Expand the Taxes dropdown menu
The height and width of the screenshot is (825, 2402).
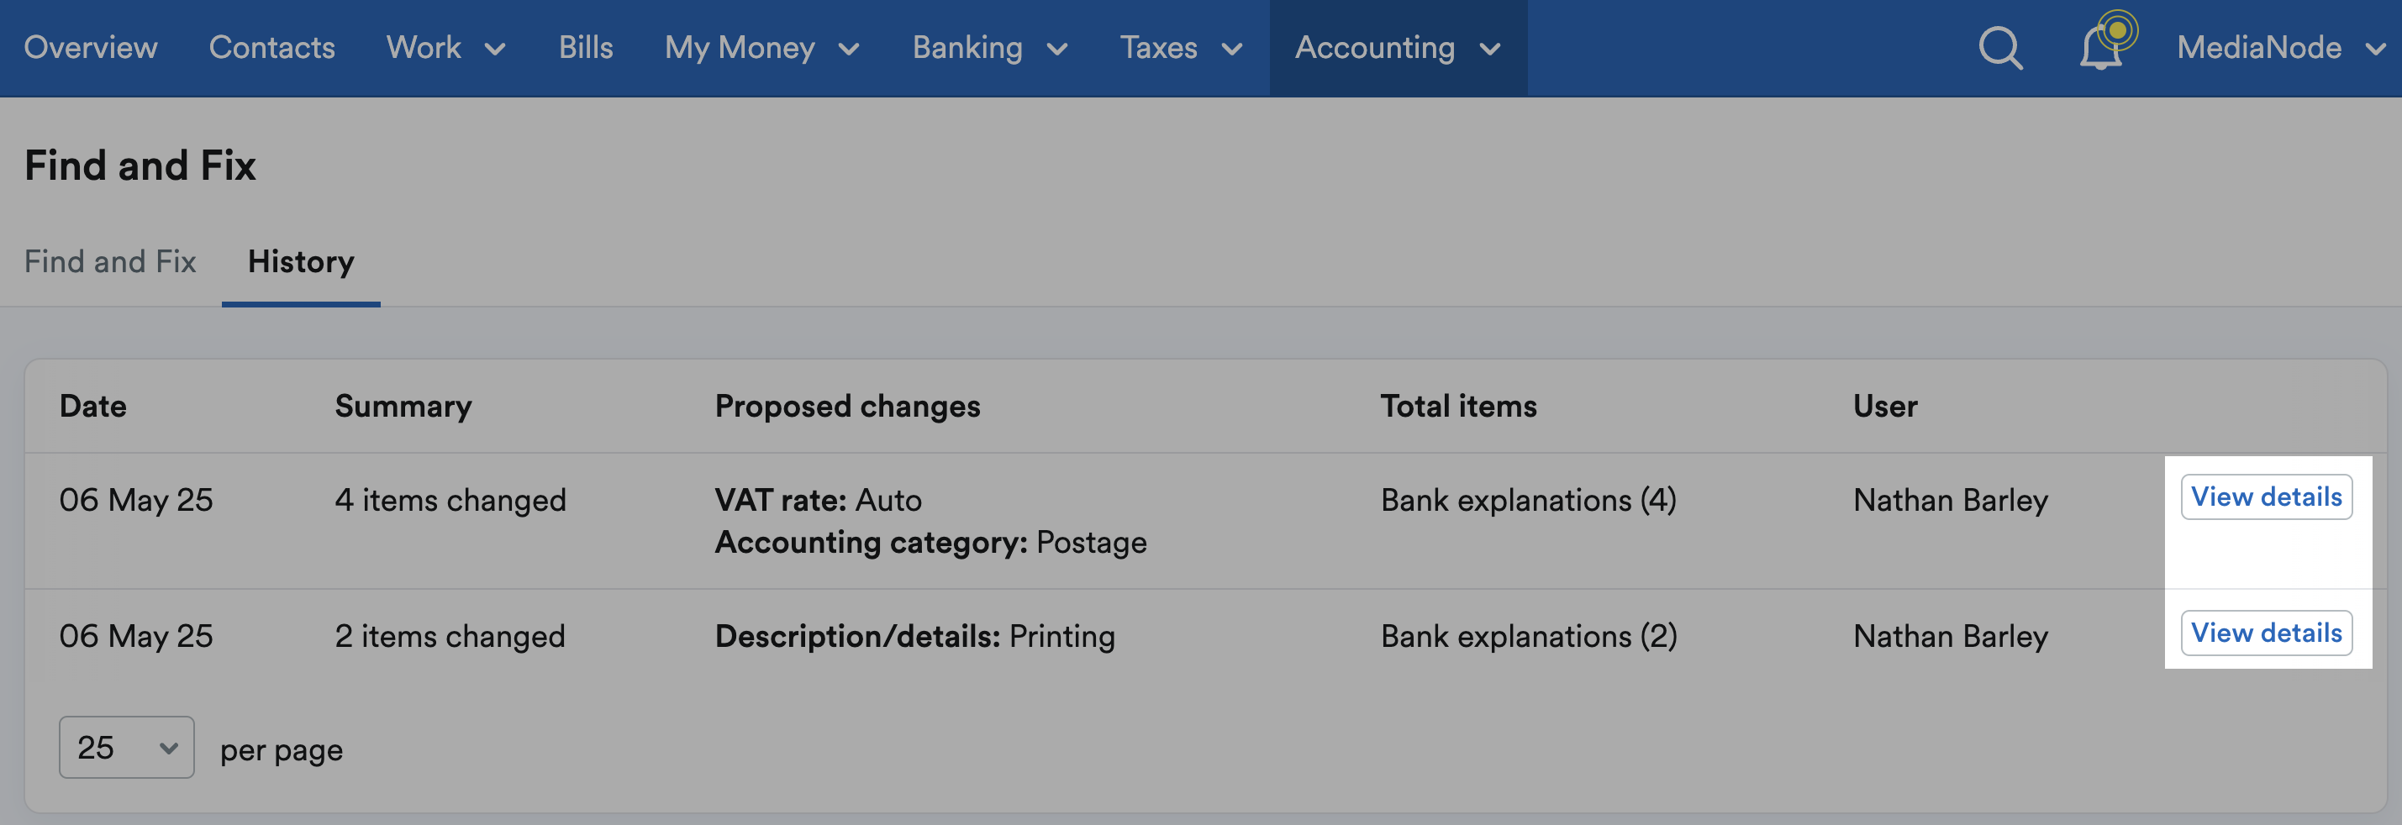pyautogui.click(x=1181, y=48)
